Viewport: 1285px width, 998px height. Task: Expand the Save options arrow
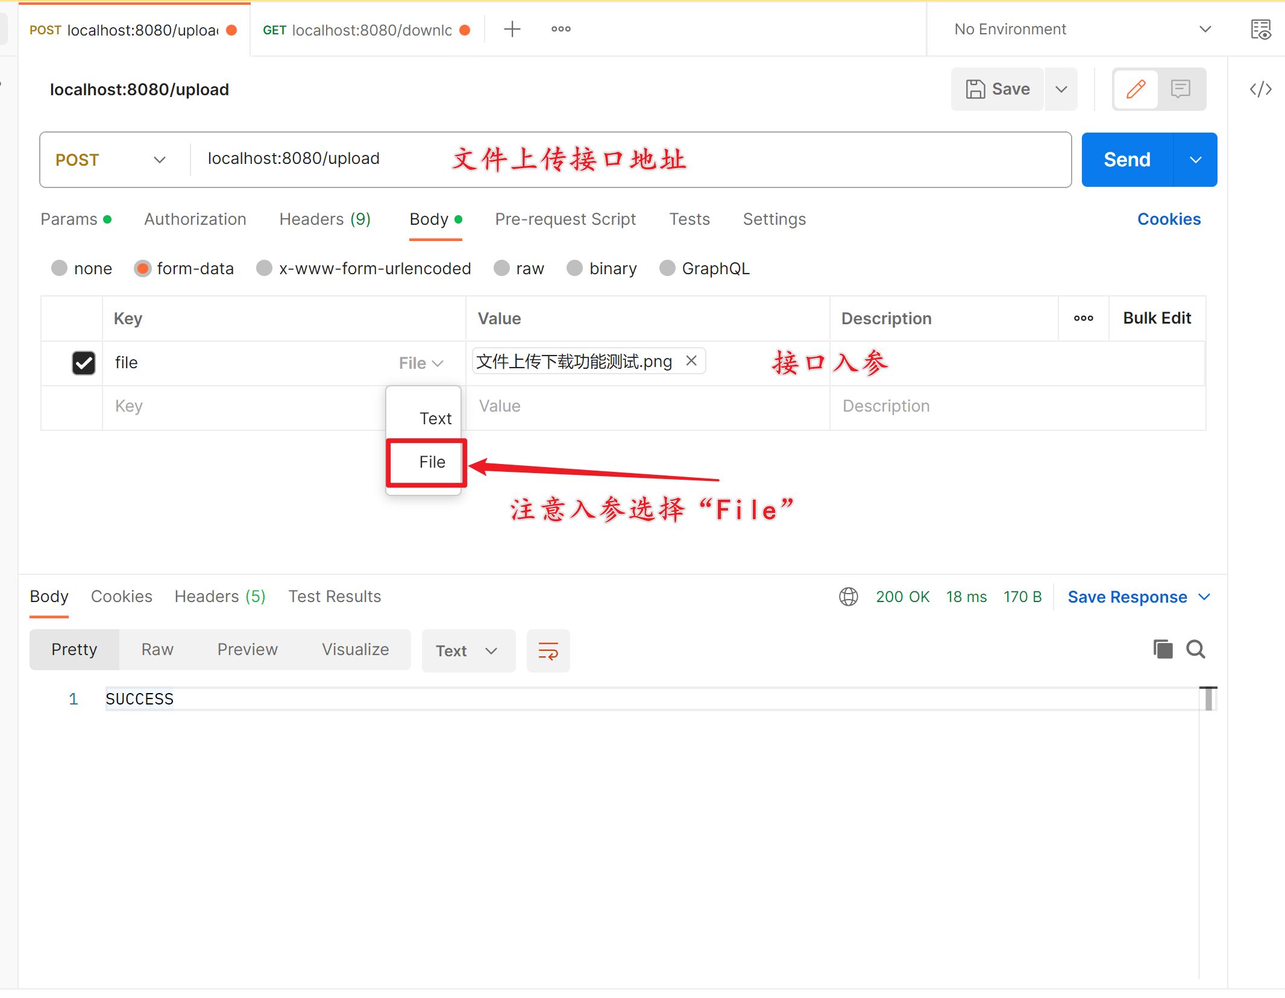point(1061,89)
